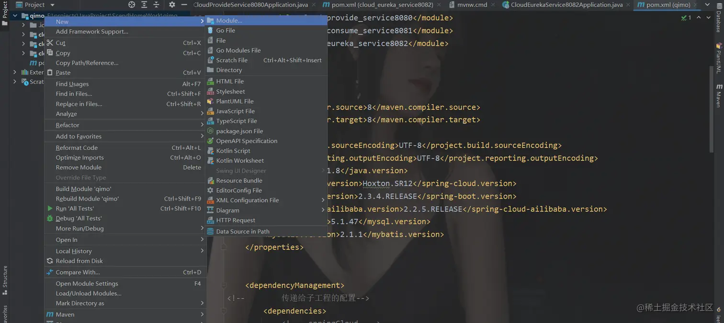This screenshot has width=724, height=323.
Task: Click the File entry icon
Action: click(x=210, y=40)
